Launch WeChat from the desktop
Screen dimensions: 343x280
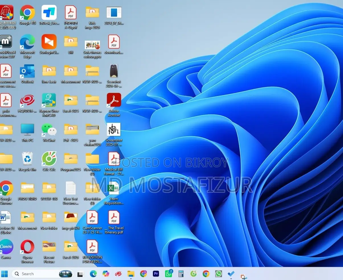49,132
